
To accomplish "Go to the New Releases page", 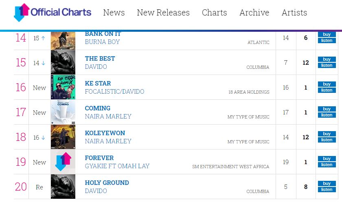I will pyautogui.click(x=163, y=13).
